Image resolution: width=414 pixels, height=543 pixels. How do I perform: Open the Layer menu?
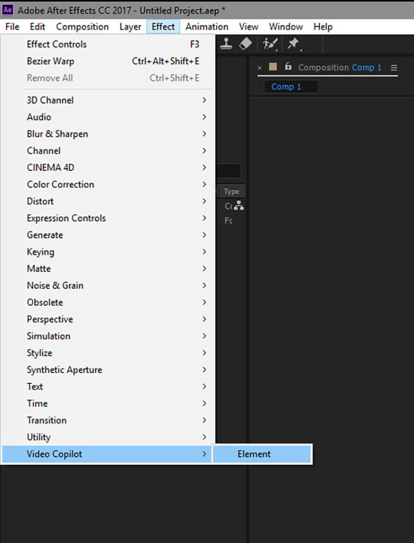point(130,27)
